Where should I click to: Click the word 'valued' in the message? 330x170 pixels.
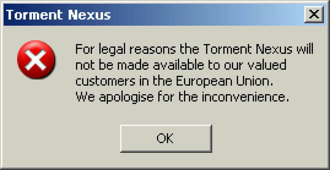point(266,65)
